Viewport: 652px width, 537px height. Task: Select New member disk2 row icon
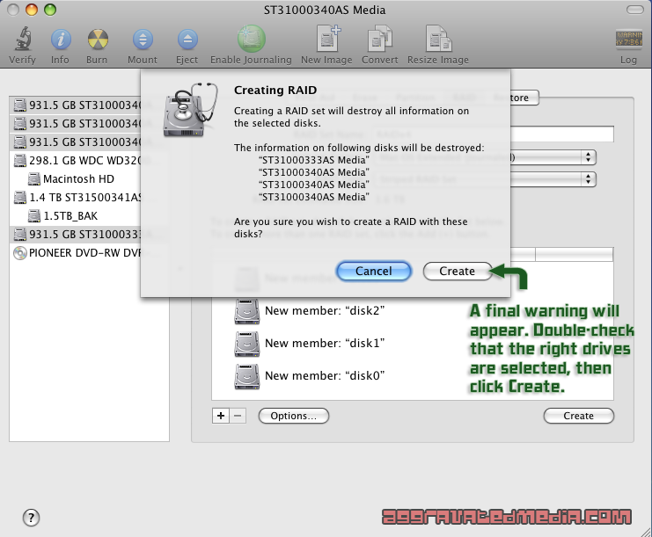(x=247, y=311)
